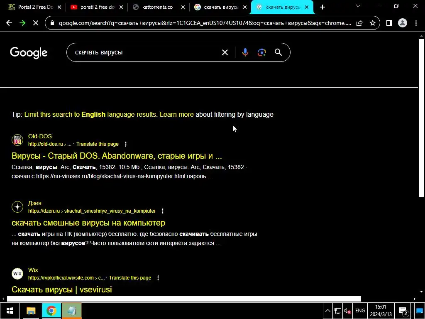Click the lock icon in address bar

pos(52,23)
